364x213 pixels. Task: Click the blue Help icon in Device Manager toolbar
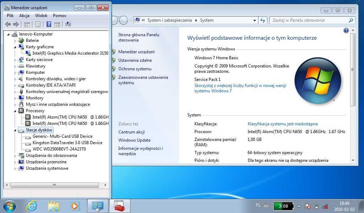(x=49, y=24)
